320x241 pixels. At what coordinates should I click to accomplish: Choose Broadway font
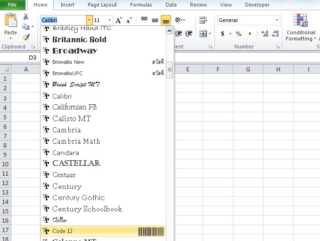coord(103,51)
